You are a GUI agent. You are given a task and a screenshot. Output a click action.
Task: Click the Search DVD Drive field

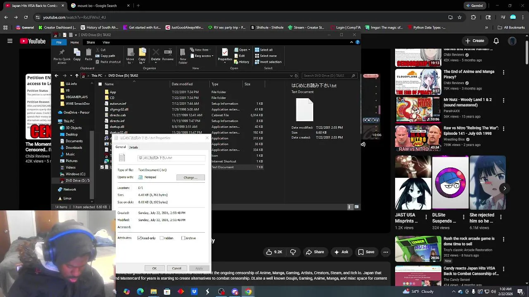pos(329,75)
